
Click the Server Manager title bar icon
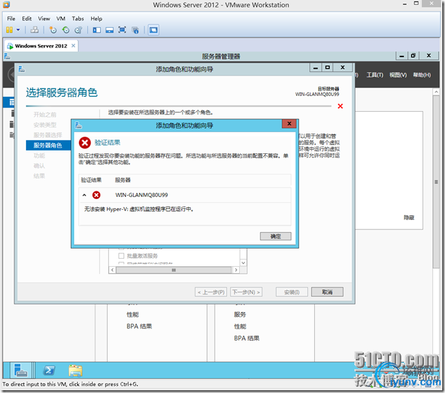[x=7, y=57]
